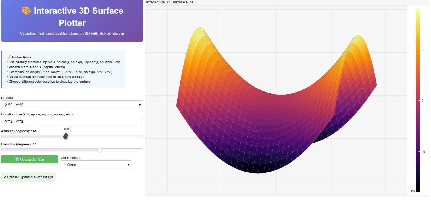The height and width of the screenshot is (204, 431).
Task: Click the paint palette emoji in the header
Action: [26, 11]
